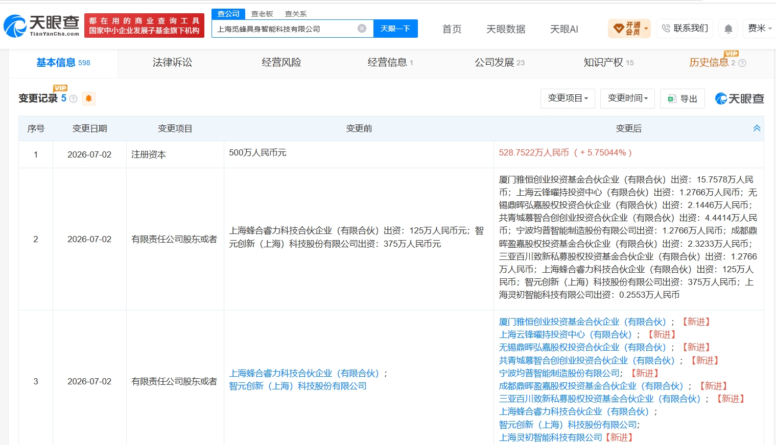Click the help icon next to 历史信息

[x=742, y=63]
